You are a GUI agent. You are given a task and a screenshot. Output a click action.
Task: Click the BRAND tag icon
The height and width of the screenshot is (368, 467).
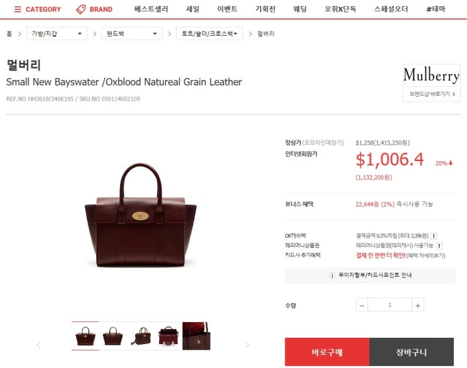coord(80,9)
